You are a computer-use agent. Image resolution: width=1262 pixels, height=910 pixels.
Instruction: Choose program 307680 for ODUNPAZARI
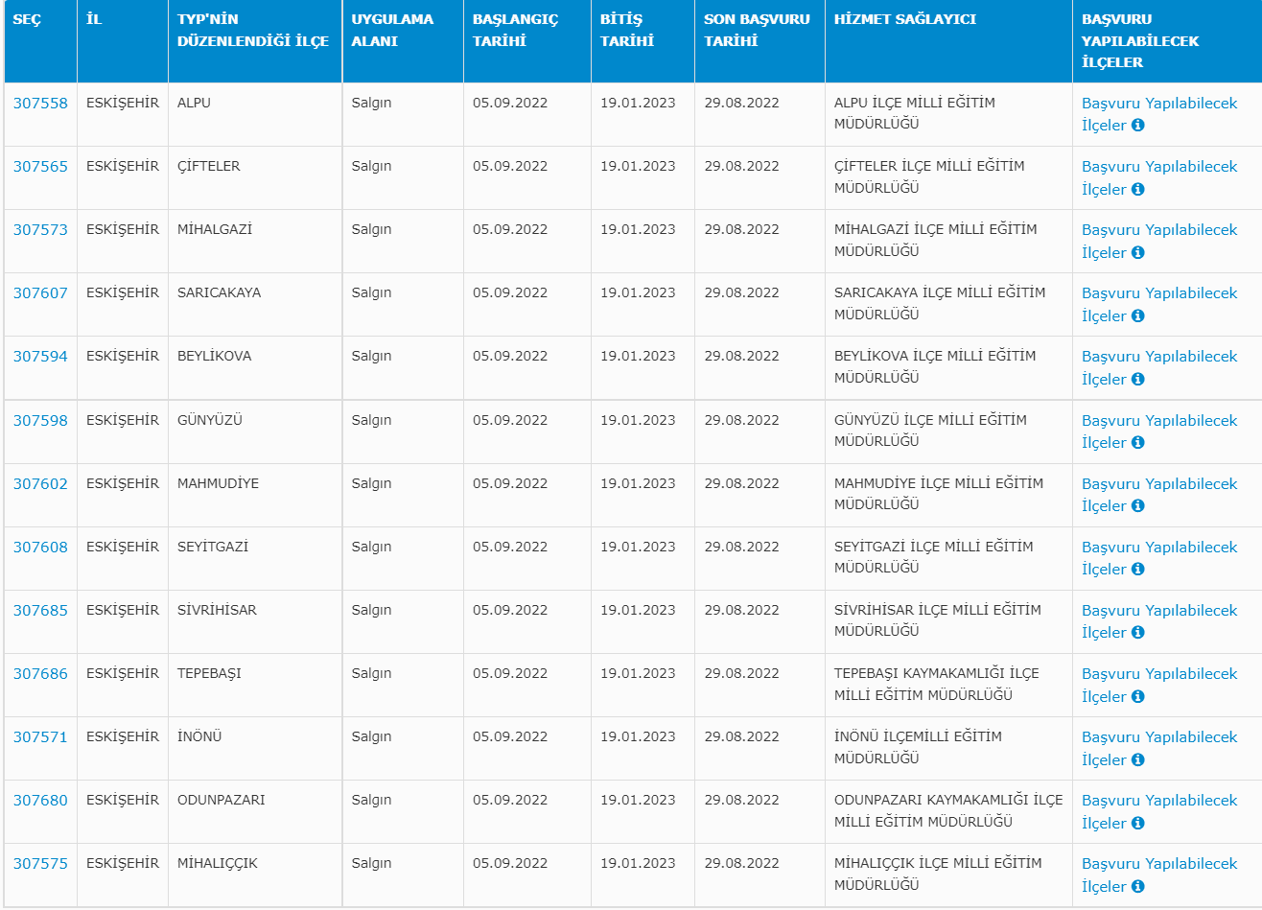(x=40, y=801)
